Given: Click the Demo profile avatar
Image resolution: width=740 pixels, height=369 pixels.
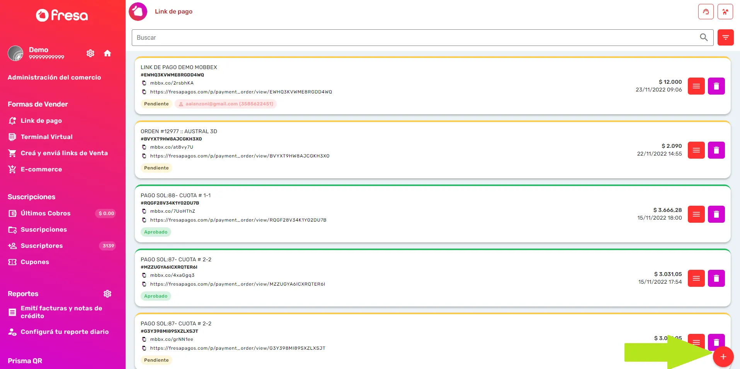Looking at the screenshot, I should 15,53.
